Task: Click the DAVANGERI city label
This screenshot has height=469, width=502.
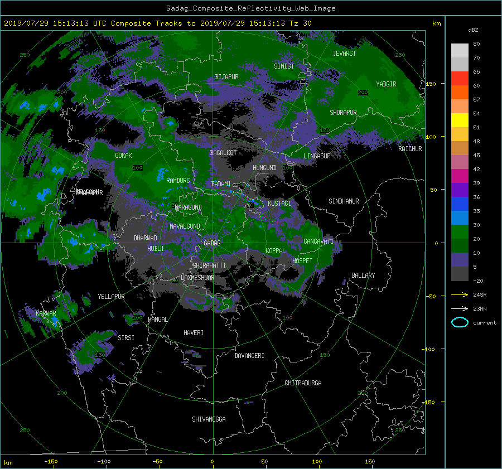Action: [x=249, y=356]
